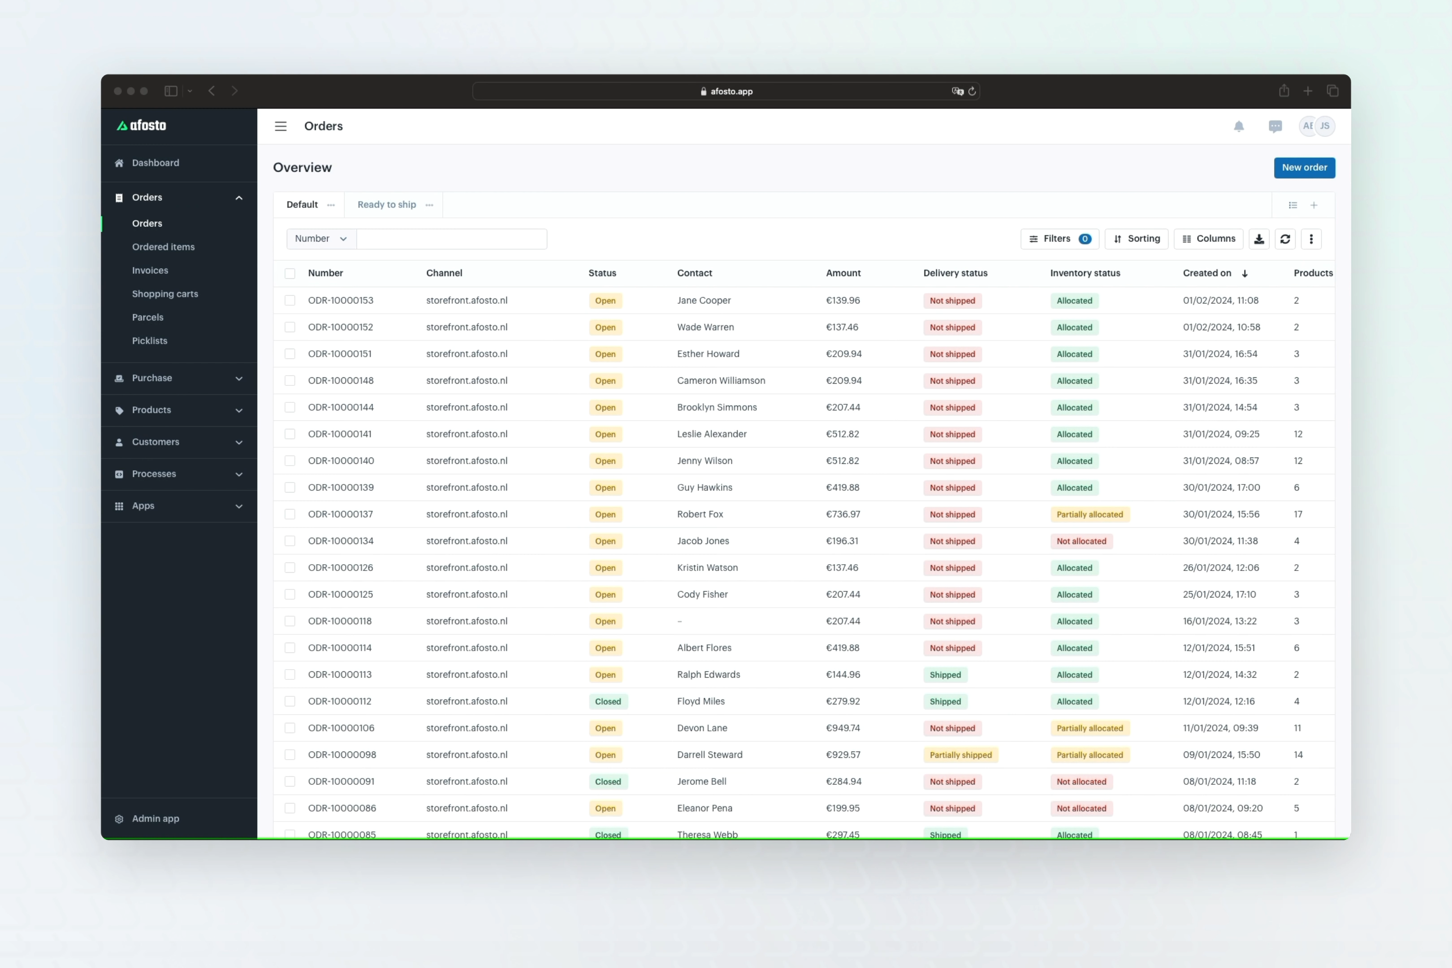Open the vertical three-dot options menu
The image size is (1452, 968).
pos(1311,239)
